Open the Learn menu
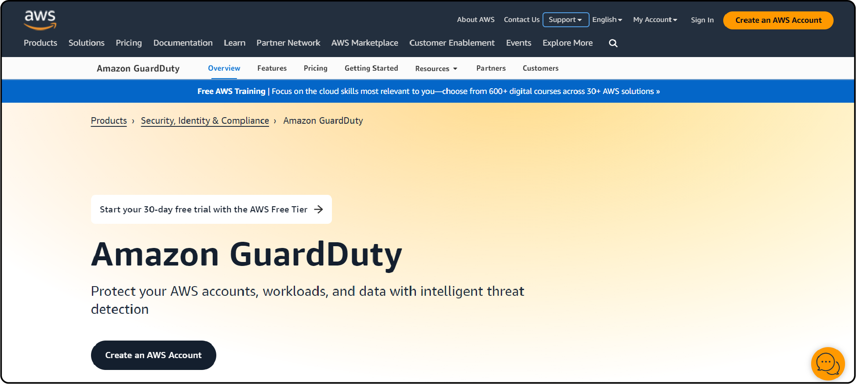856x384 pixels. click(234, 43)
